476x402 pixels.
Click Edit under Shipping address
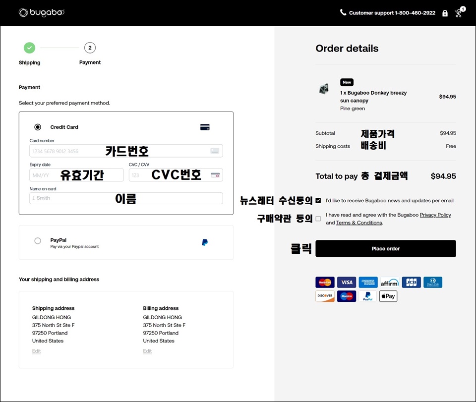pos(36,351)
